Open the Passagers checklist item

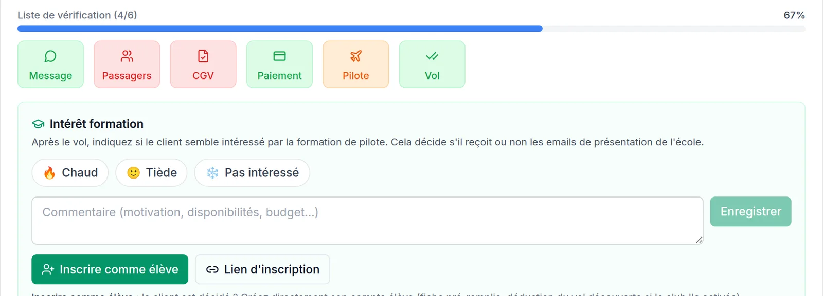(127, 64)
